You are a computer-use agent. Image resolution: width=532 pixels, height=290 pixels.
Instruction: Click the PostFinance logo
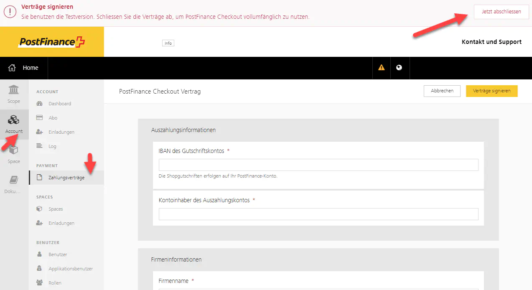tap(52, 42)
